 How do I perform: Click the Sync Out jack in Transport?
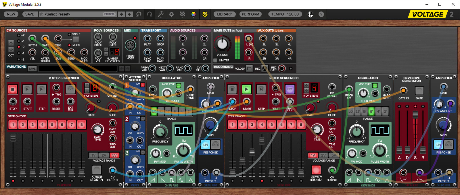147,52
